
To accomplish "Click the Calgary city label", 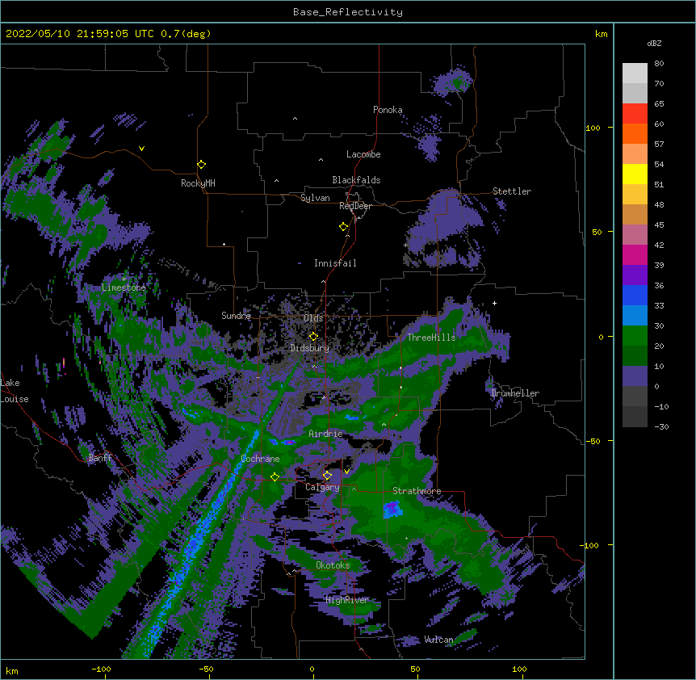I will [322, 487].
